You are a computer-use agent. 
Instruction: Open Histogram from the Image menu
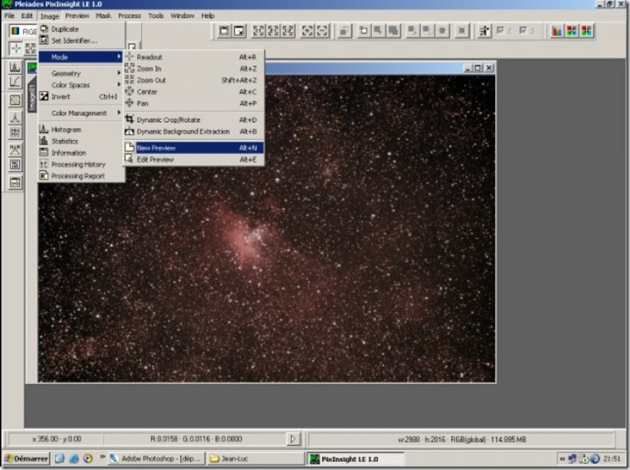82,130
